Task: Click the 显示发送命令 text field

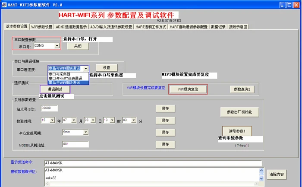Action: (153, 163)
